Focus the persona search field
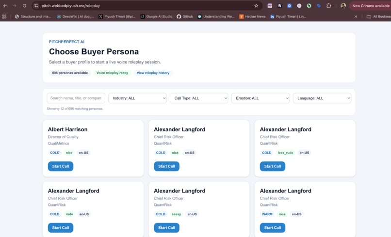391x237 pixels. 76,98
